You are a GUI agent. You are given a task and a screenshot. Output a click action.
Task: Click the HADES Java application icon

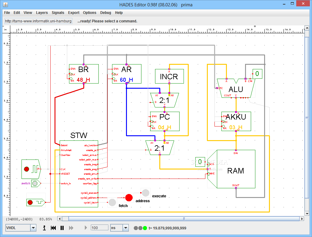pyautogui.click(x=5, y=5)
